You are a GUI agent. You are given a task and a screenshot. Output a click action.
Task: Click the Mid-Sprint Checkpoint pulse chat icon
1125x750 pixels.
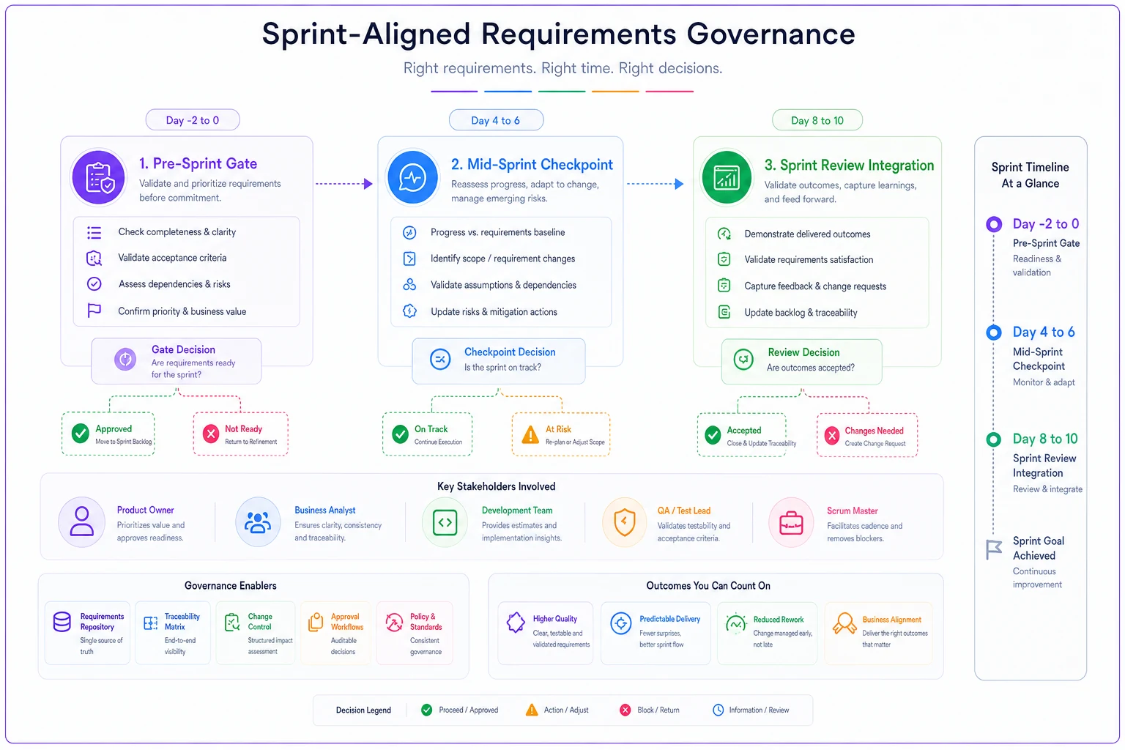click(412, 177)
